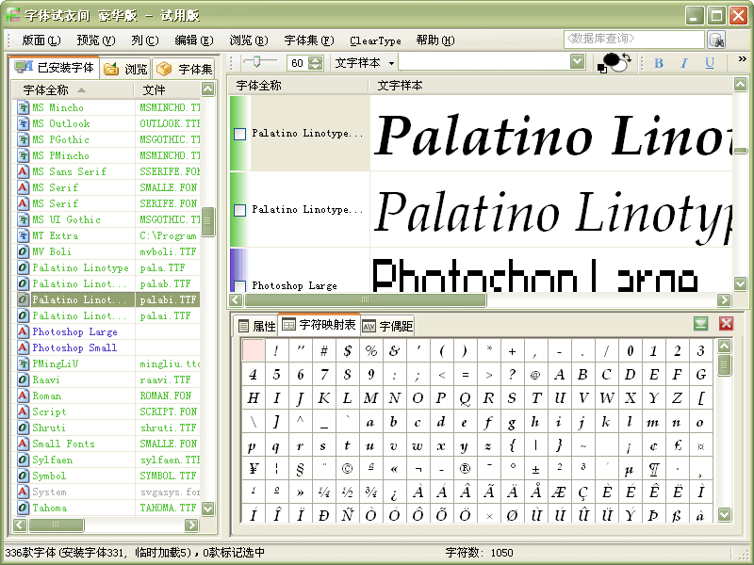The image size is (754, 565).
Task: Reset to default black-and-white colors icon
Action: pyautogui.click(x=601, y=69)
